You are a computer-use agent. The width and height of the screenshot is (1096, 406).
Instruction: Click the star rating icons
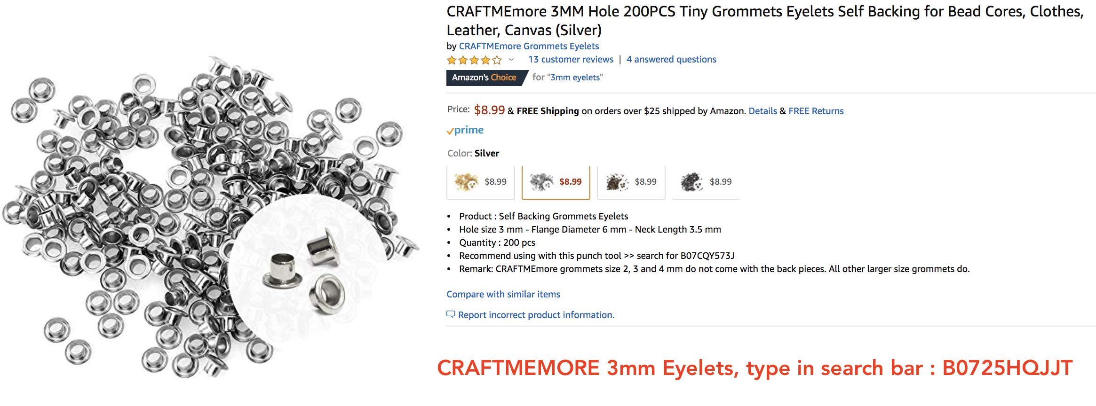coord(474,60)
